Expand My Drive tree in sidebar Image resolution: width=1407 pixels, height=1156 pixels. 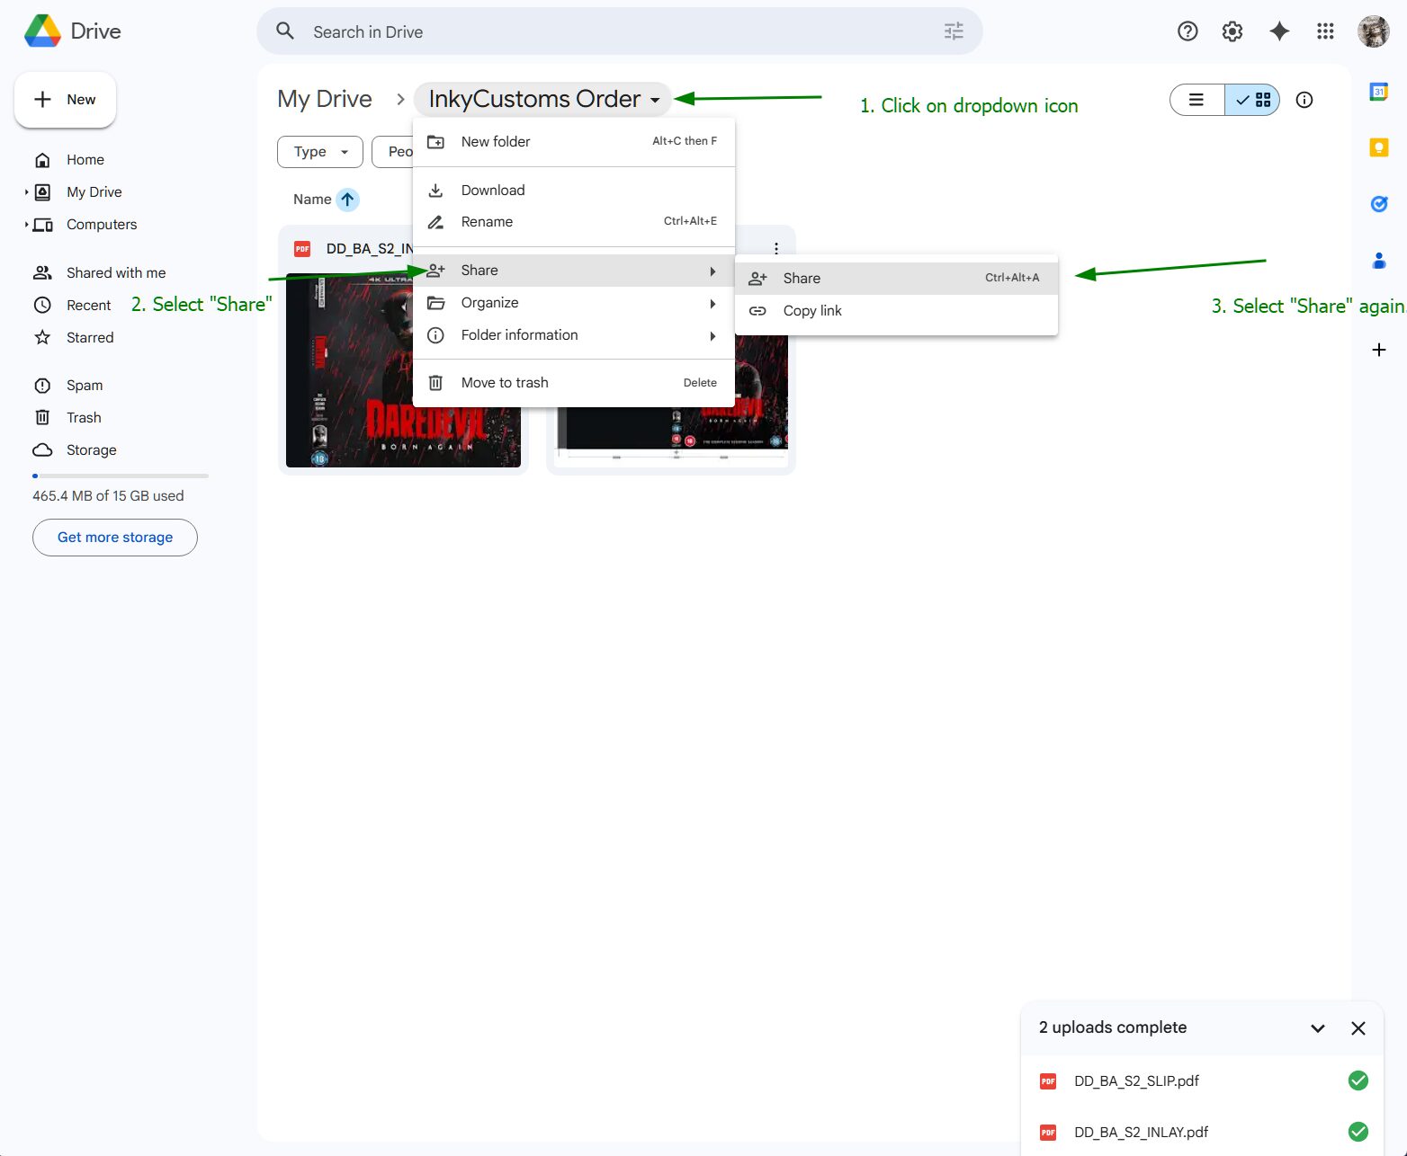click(26, 191)
